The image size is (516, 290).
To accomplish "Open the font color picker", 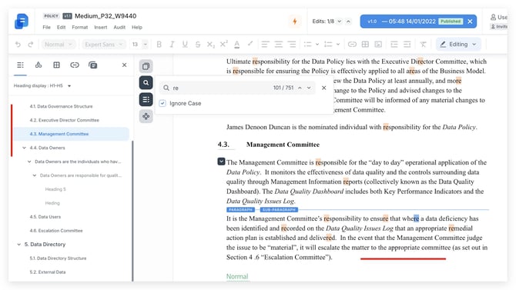I will point(236,45).
